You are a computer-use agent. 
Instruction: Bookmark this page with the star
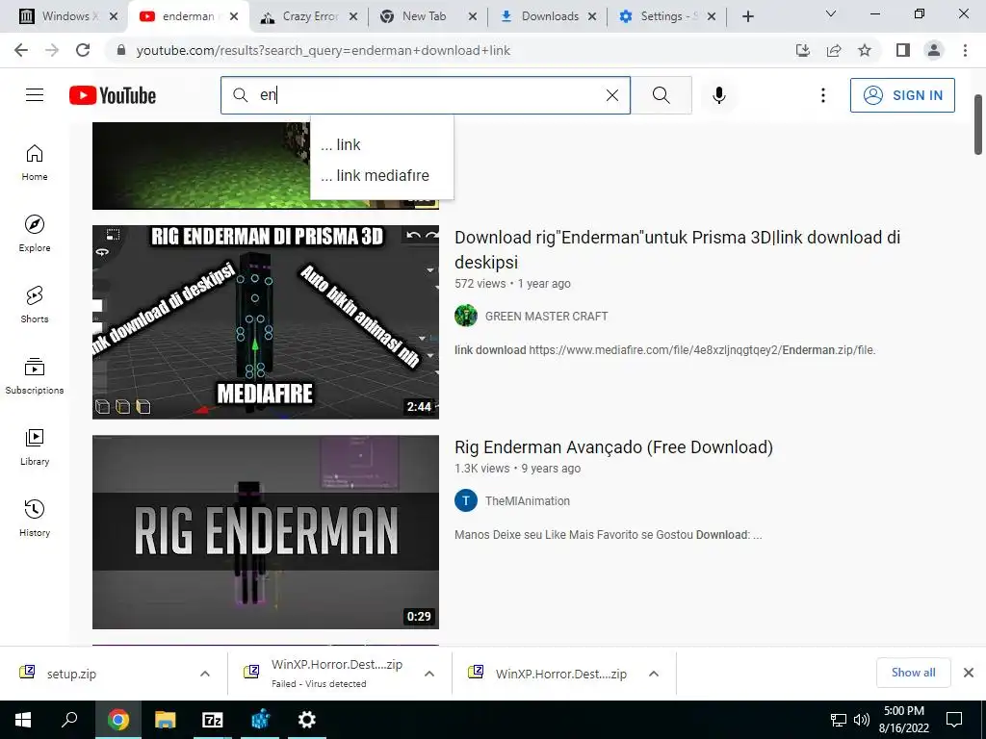coord(865,50)
